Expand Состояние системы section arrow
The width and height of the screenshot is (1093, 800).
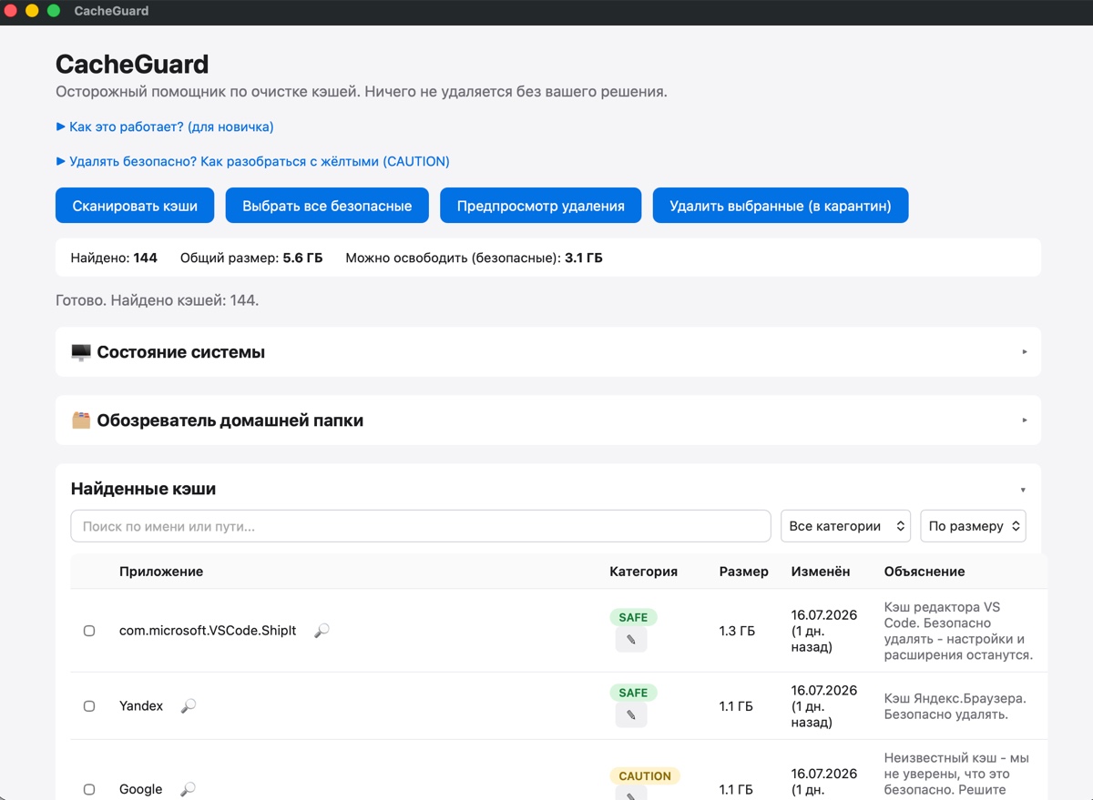1025,352
